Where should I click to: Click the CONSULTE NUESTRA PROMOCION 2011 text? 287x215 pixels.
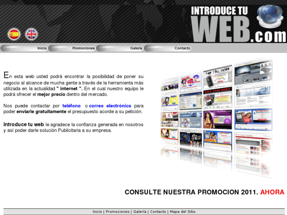pos(191,192)
